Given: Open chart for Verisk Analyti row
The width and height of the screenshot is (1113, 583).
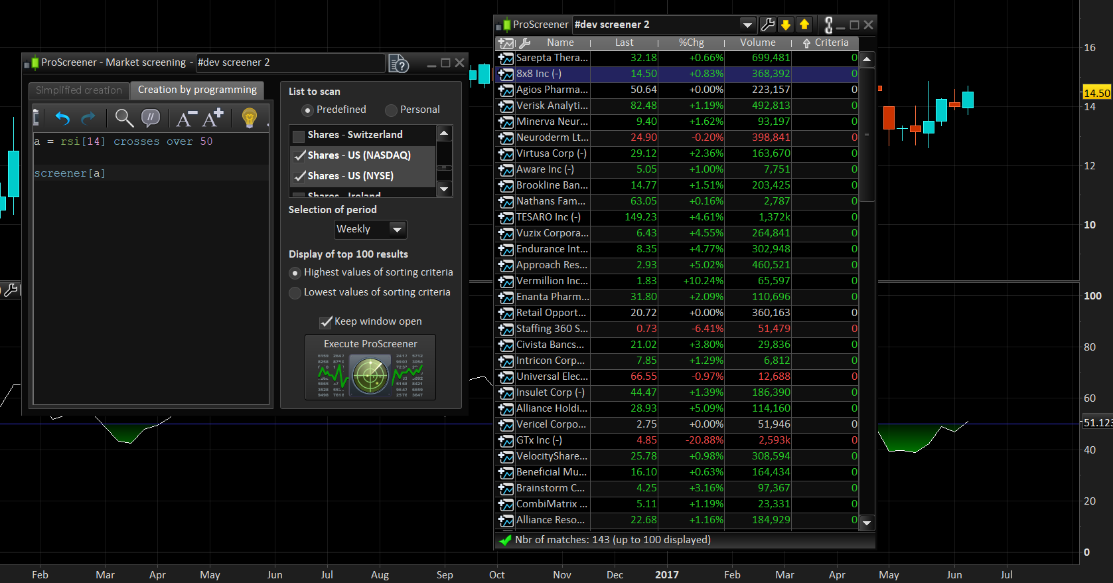Looking at the screenshot, I should pyautogui.click(x=506, y=106).
